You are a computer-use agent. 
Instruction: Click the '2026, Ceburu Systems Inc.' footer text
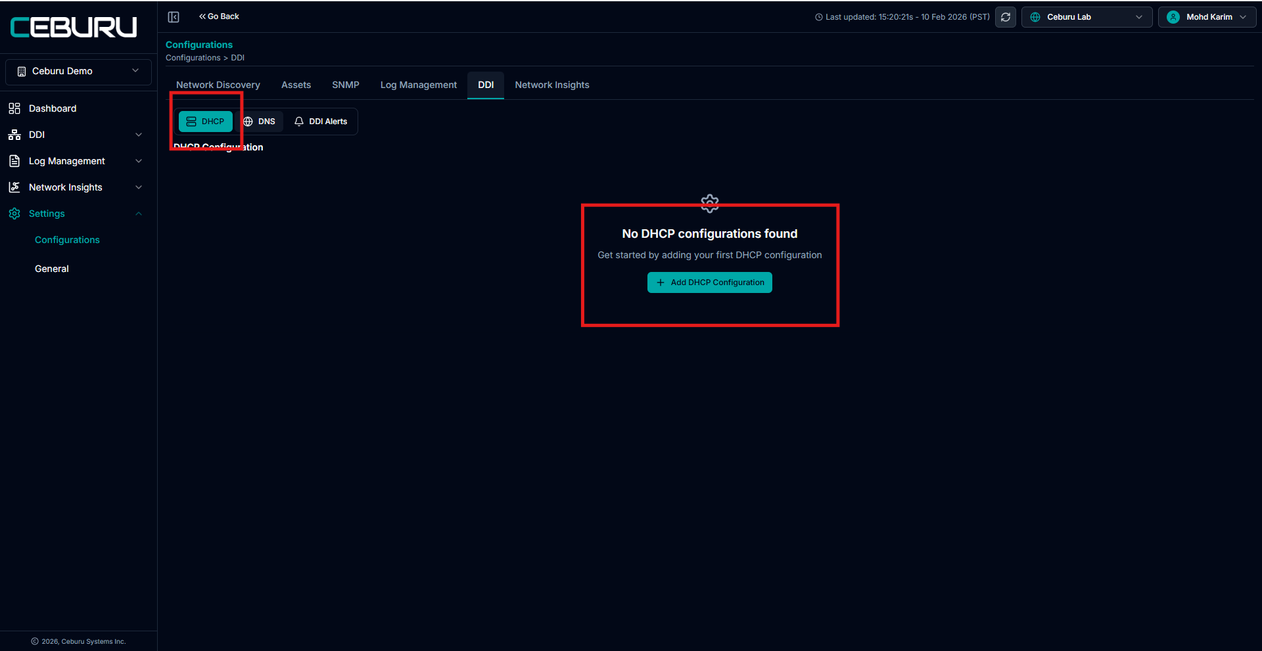pyautogui.click(x=83, y=641)
